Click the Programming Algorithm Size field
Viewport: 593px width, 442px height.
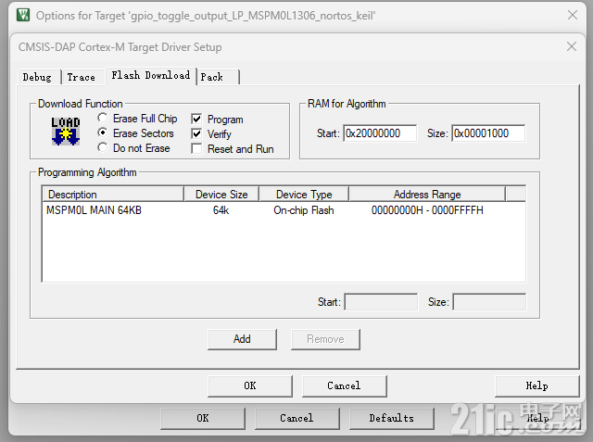489,302
